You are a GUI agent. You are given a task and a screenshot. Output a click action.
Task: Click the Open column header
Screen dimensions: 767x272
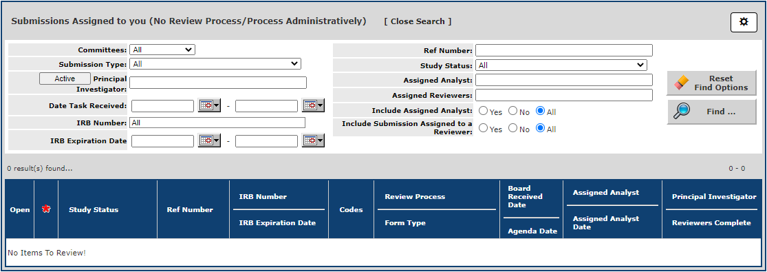(19, 210)
